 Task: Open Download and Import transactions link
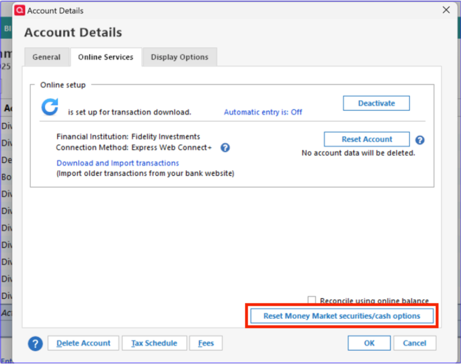pos(118,163)
